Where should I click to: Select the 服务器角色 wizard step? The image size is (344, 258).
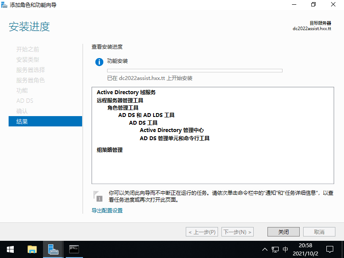(31, 80)
